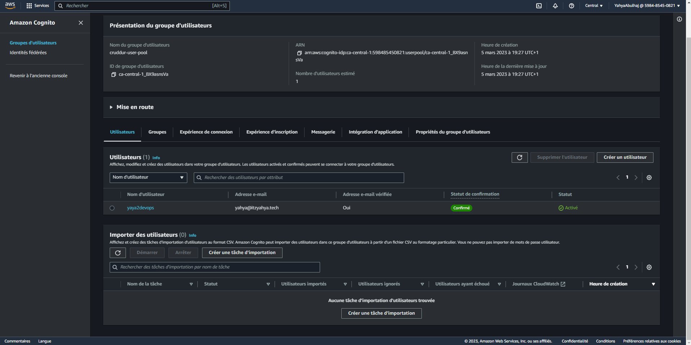The height and width of the screenshot is (345, 691).
Task: Refresh the import tasks list
Action: tap(118, 253)
